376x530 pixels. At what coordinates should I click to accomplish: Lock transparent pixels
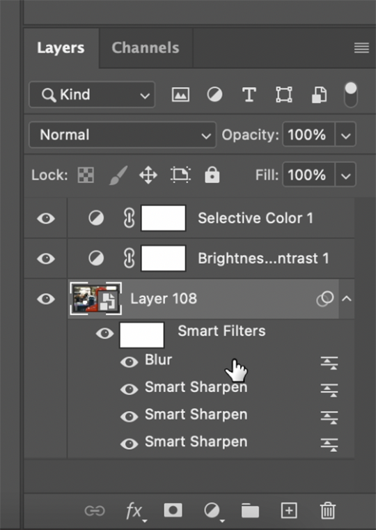86,175
